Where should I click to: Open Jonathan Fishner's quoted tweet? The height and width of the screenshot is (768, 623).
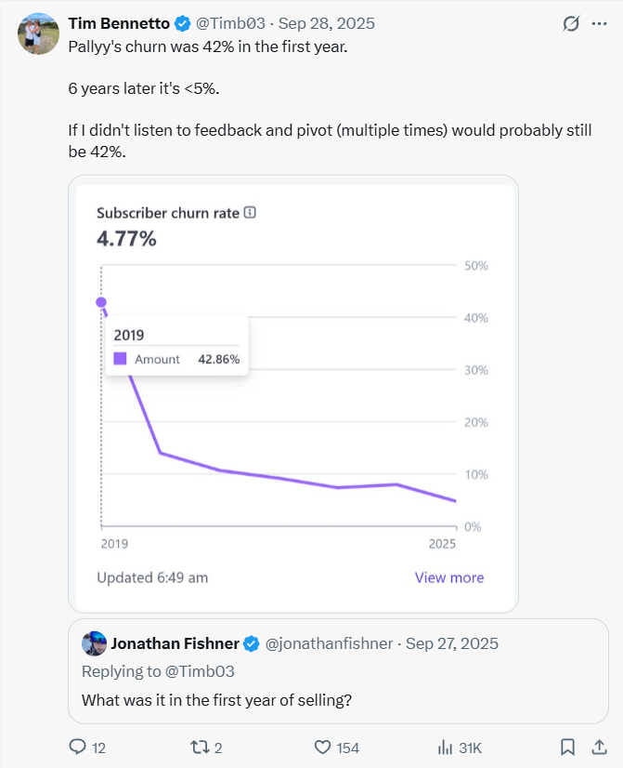point(338,698)
